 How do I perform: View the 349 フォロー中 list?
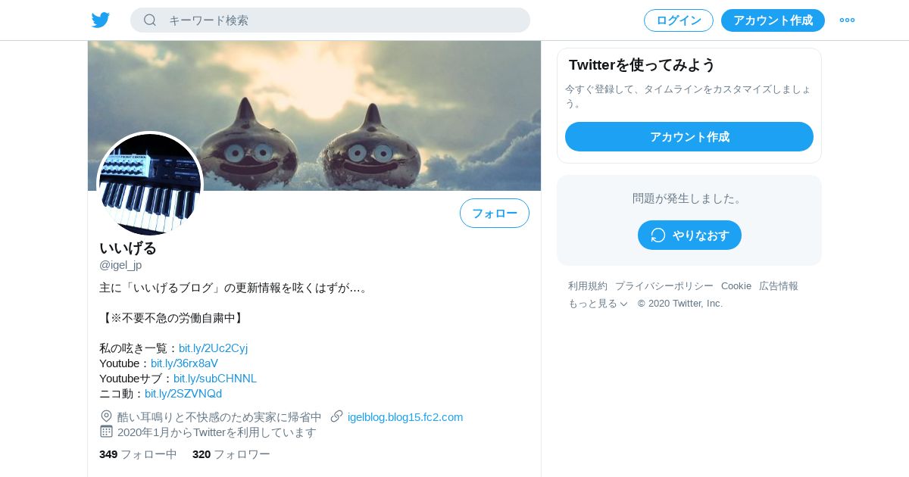tap(138, 454)
